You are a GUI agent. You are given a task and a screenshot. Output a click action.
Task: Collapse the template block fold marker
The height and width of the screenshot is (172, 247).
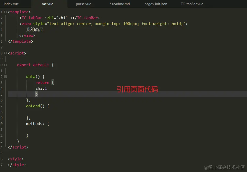[x=5, y=12]
